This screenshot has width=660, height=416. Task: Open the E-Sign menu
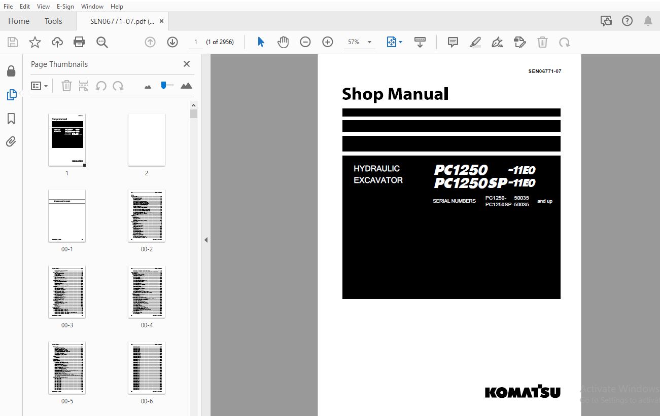[x=65, y=6]
